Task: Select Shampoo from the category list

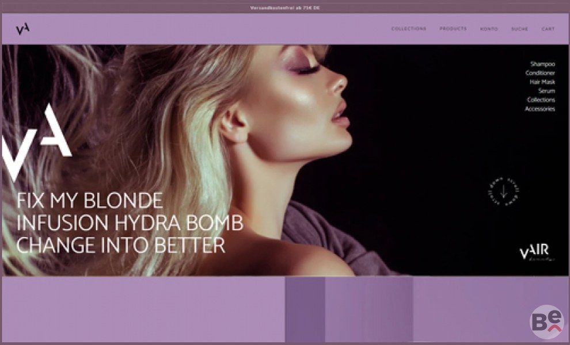Action: point(542,64)
